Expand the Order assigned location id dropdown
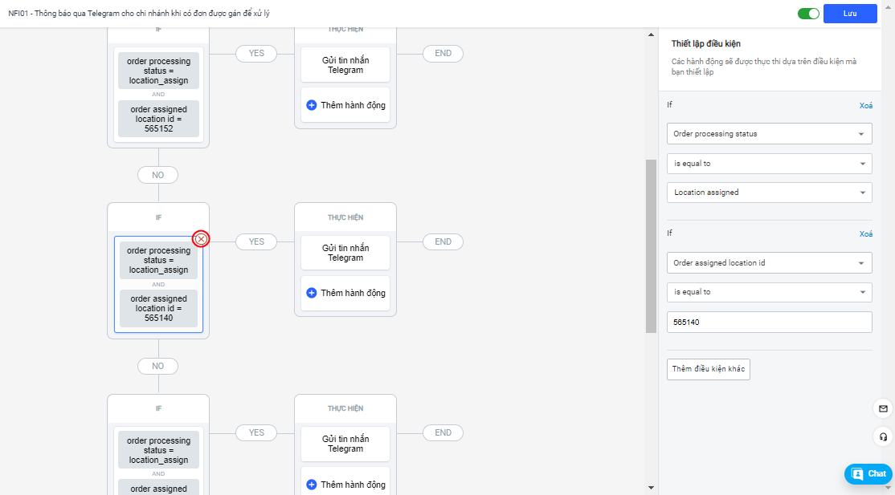895x495 pixels. point(769,263)
